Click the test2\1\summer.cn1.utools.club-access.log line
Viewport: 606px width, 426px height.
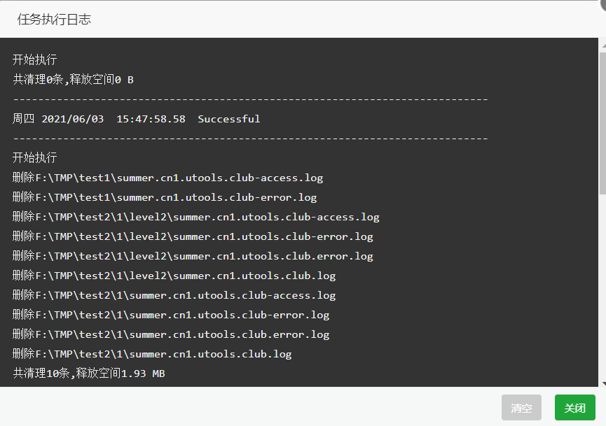point(174,295)
